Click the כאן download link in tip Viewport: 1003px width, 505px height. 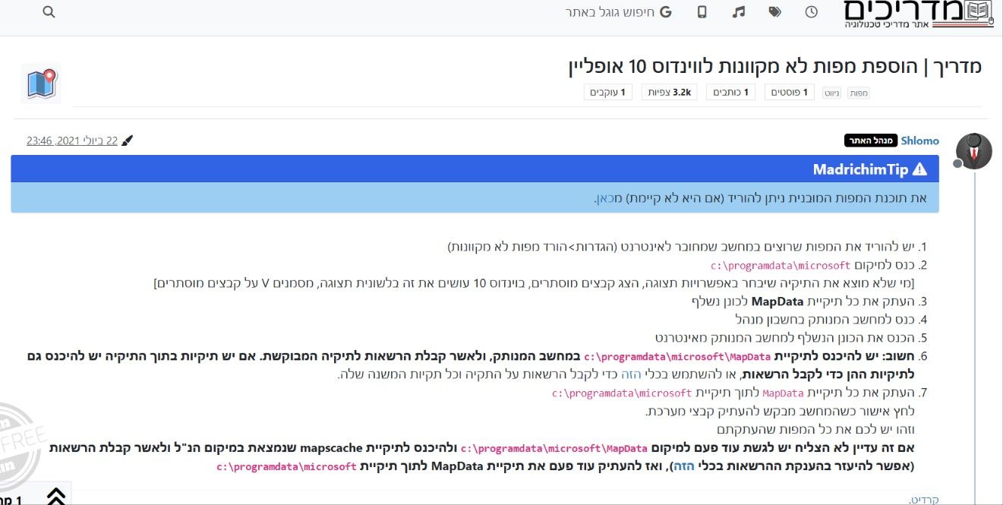pyautogui.click(x=604, y=198)
